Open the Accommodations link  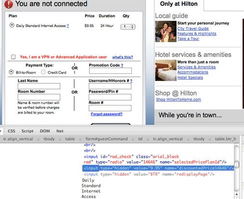point(193,72)
